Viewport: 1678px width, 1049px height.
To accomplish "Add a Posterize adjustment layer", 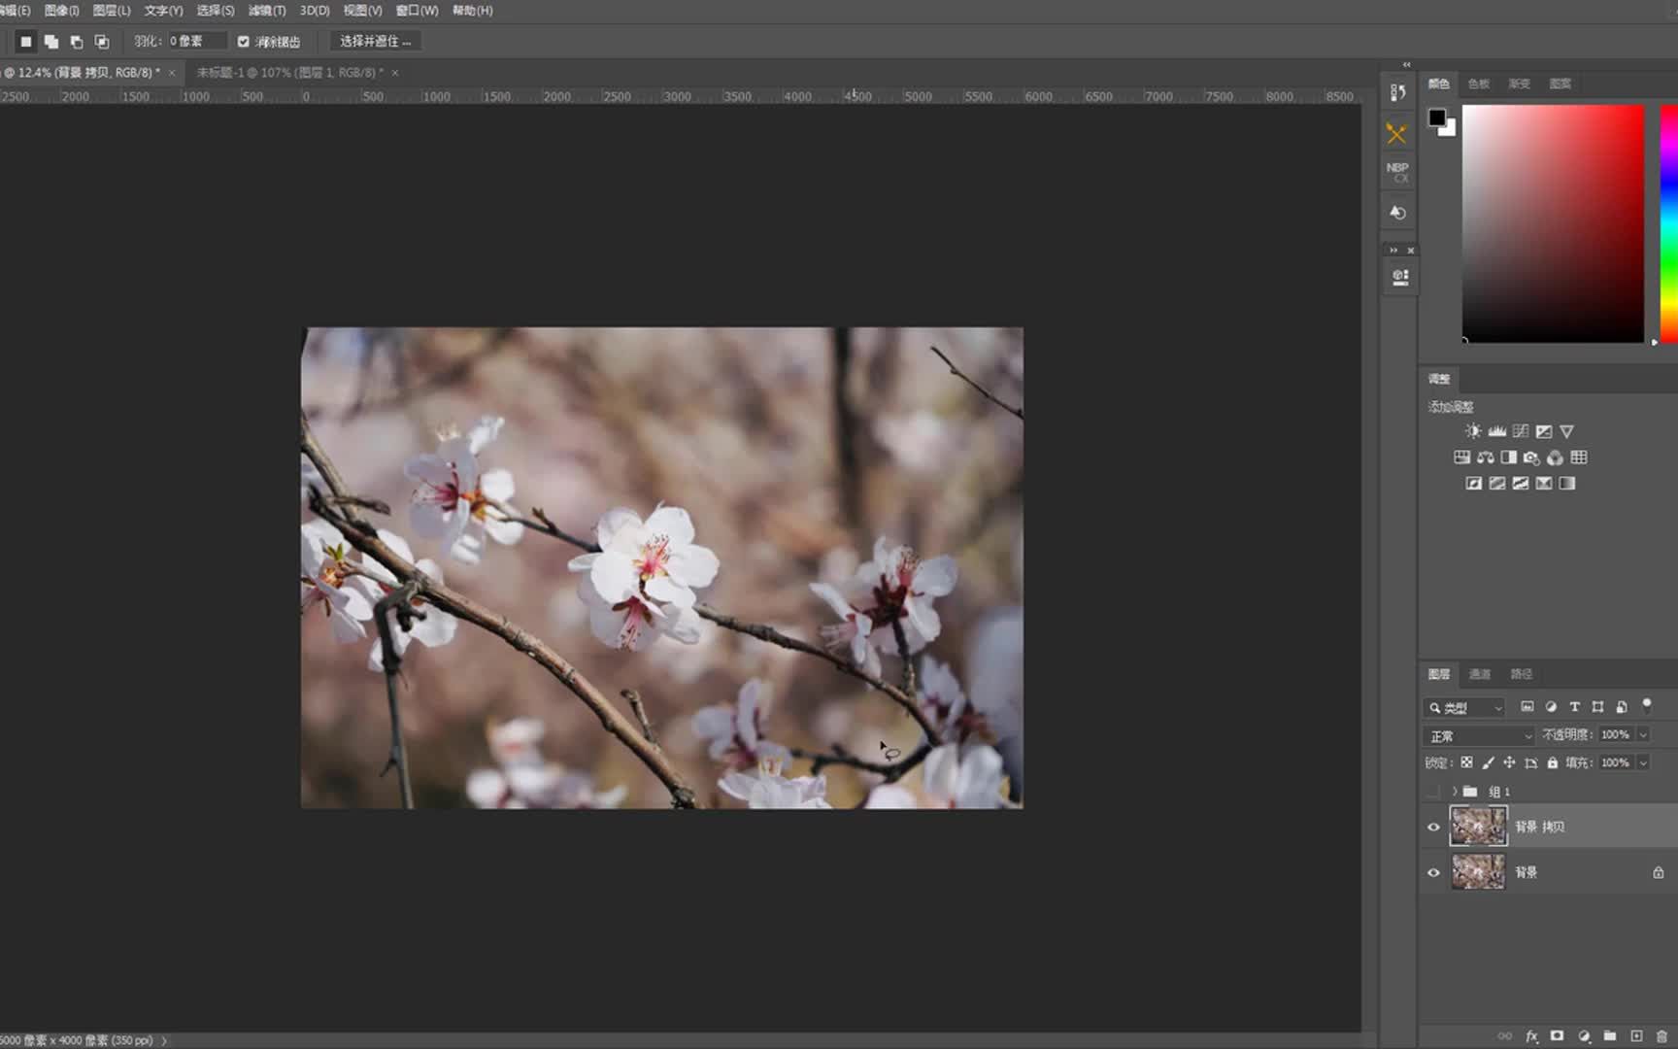I will pyautogui.click(x=1496, y=484).
